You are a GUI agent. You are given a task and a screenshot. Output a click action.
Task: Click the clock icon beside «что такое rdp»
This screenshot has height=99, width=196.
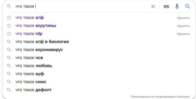pyautogui.click(x=9, y=34)
